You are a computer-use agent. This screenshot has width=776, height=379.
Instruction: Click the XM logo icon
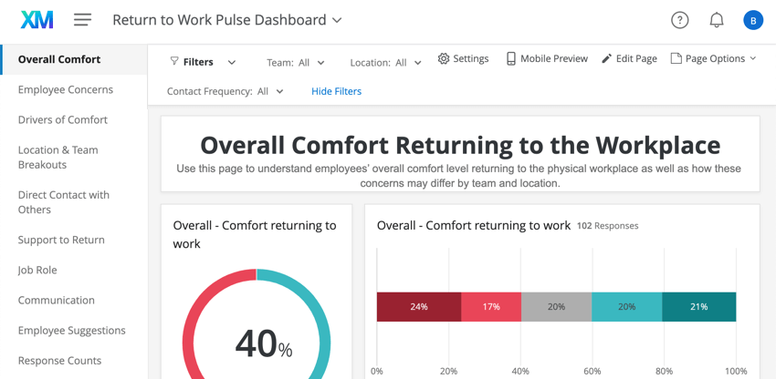pos(37,19)
